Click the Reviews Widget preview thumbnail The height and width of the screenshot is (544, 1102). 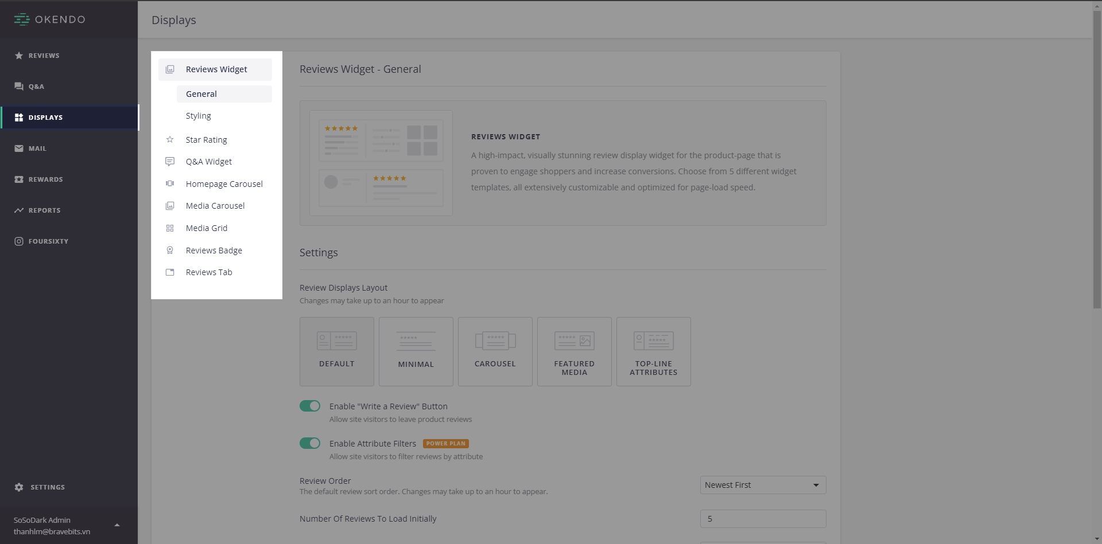click(381, 163)
